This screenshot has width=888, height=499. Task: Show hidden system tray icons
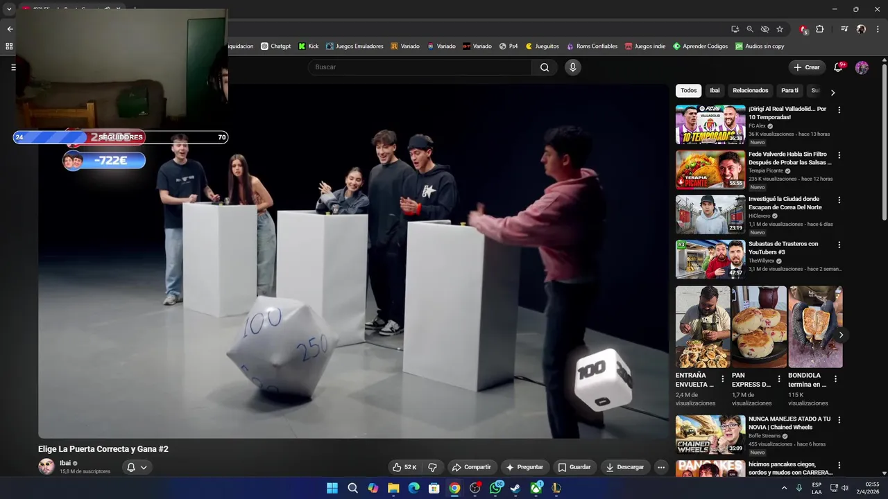pos(785,488)
